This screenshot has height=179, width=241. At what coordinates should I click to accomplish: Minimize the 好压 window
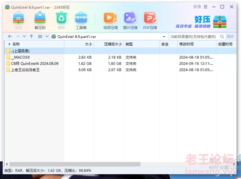tap(214, 7)
